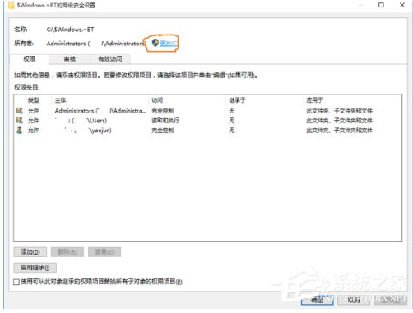Screen dimensions: 413x313
Task: Select the yaojun permission entry
Action: [x=207, y=131]
